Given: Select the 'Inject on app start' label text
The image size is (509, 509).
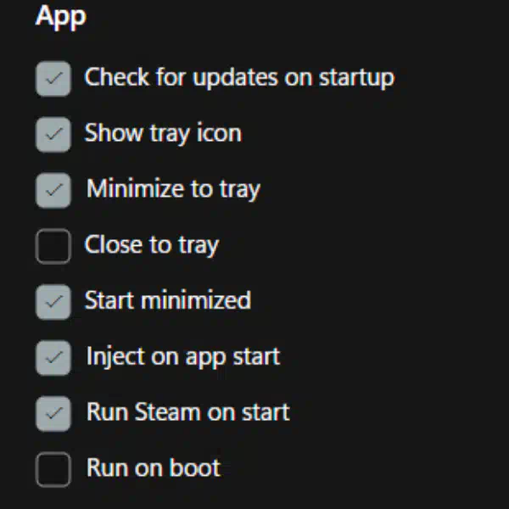Looking at the screenshot, I should point(183,357).
